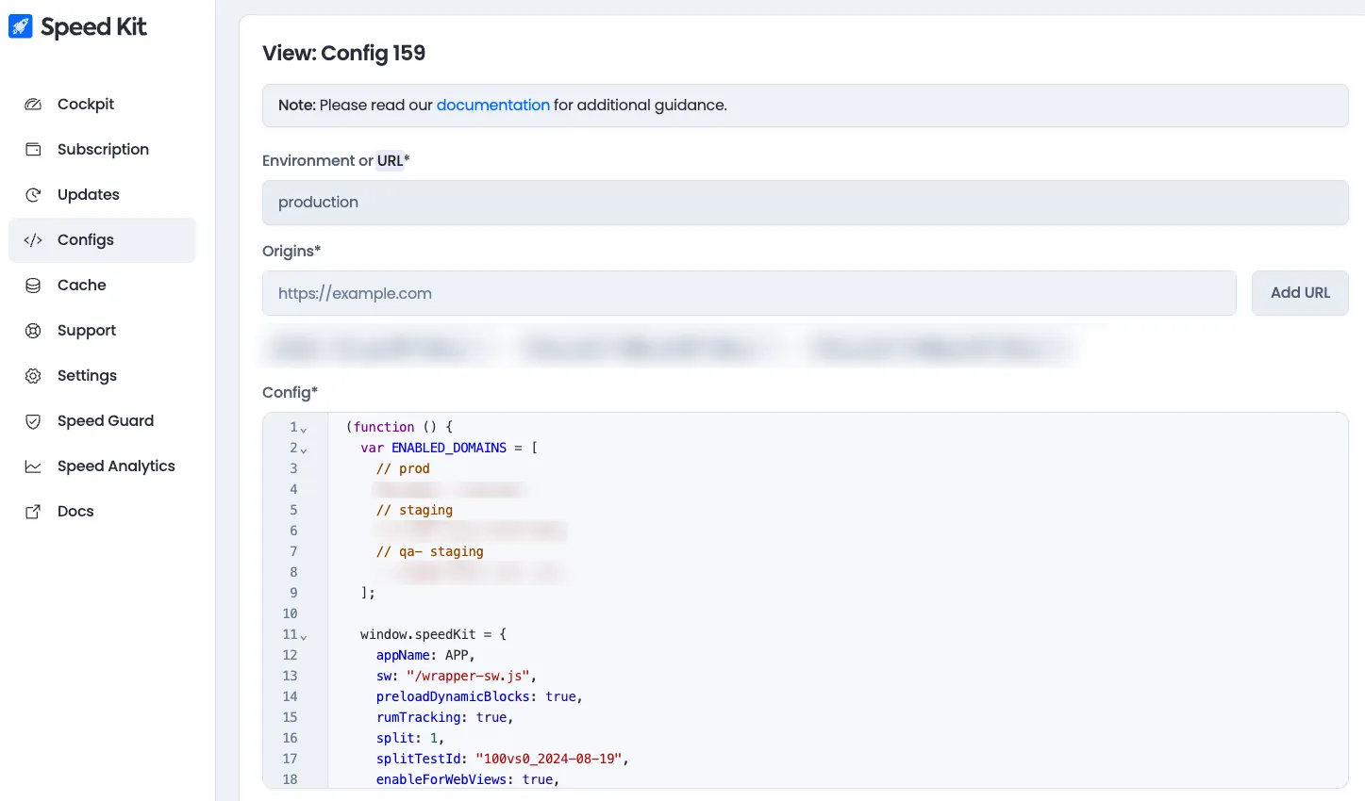
Task: Click the closing '];' on line 9
Action: 368,593
